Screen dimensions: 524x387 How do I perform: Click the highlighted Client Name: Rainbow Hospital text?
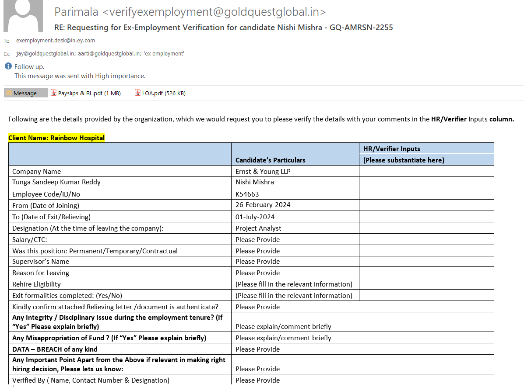[56, 138]
